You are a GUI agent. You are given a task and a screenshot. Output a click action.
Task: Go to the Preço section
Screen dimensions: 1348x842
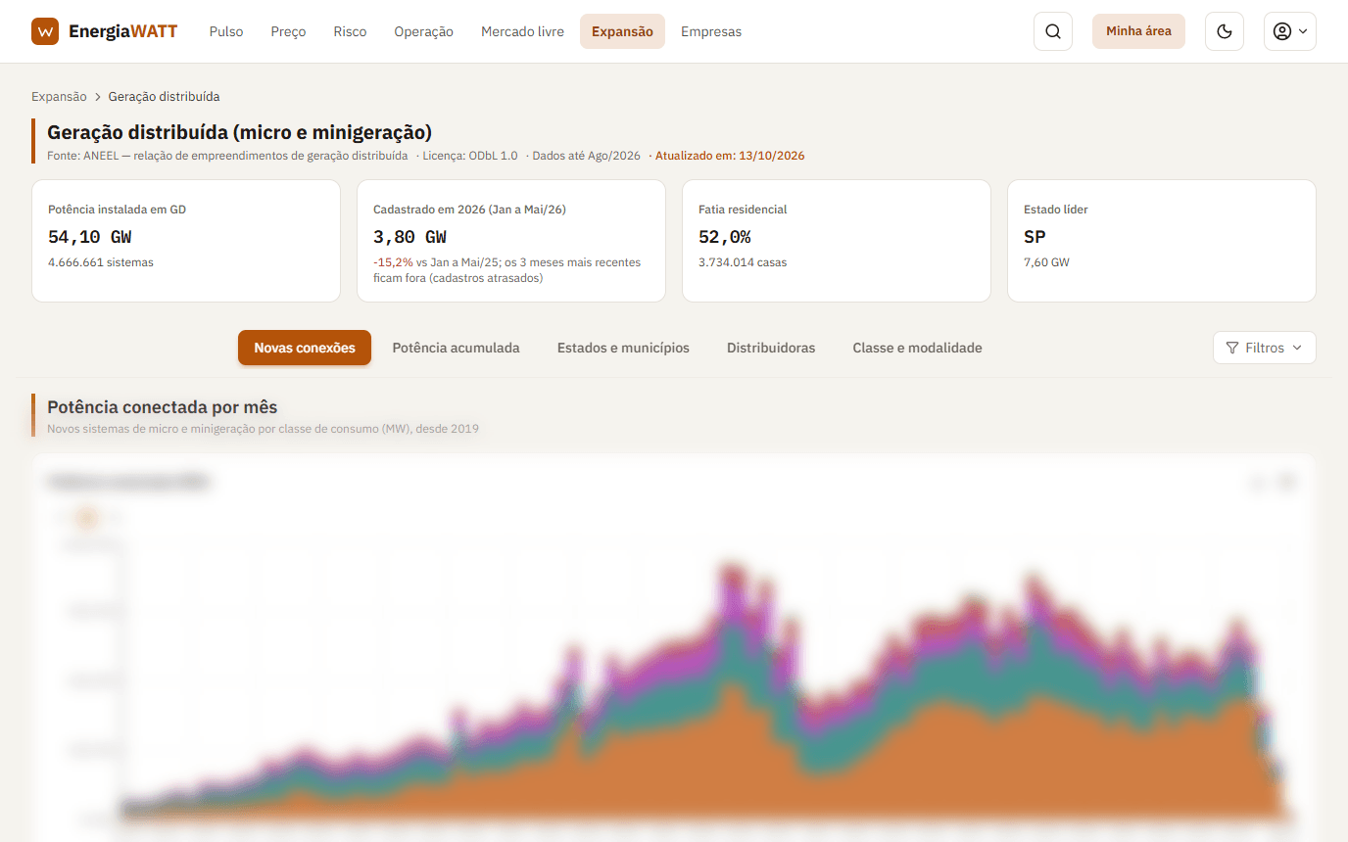tap(288, 31)
